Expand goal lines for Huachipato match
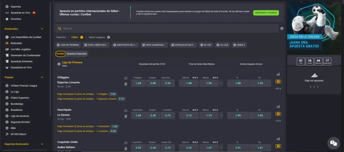This screenshot has width=344, height=152. [x=221, y=116]
